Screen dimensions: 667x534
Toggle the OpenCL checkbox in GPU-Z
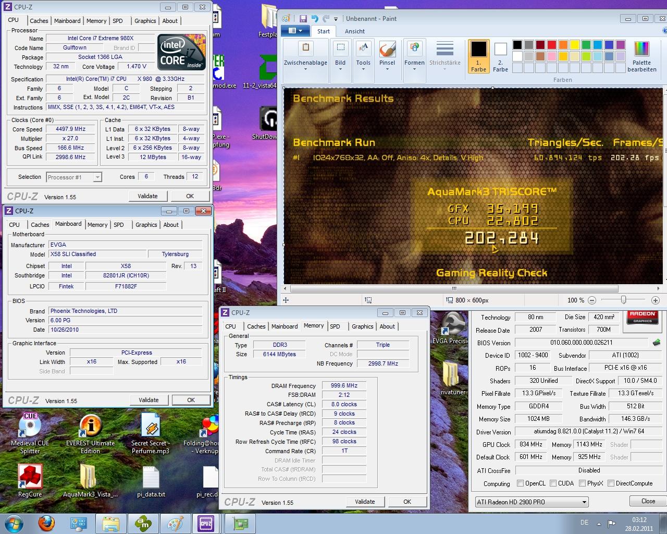(x=520, y=483)
